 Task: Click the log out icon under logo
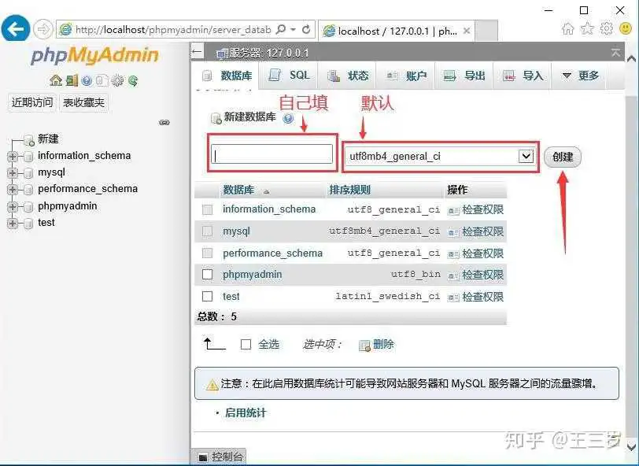click(x=72, y=81)
